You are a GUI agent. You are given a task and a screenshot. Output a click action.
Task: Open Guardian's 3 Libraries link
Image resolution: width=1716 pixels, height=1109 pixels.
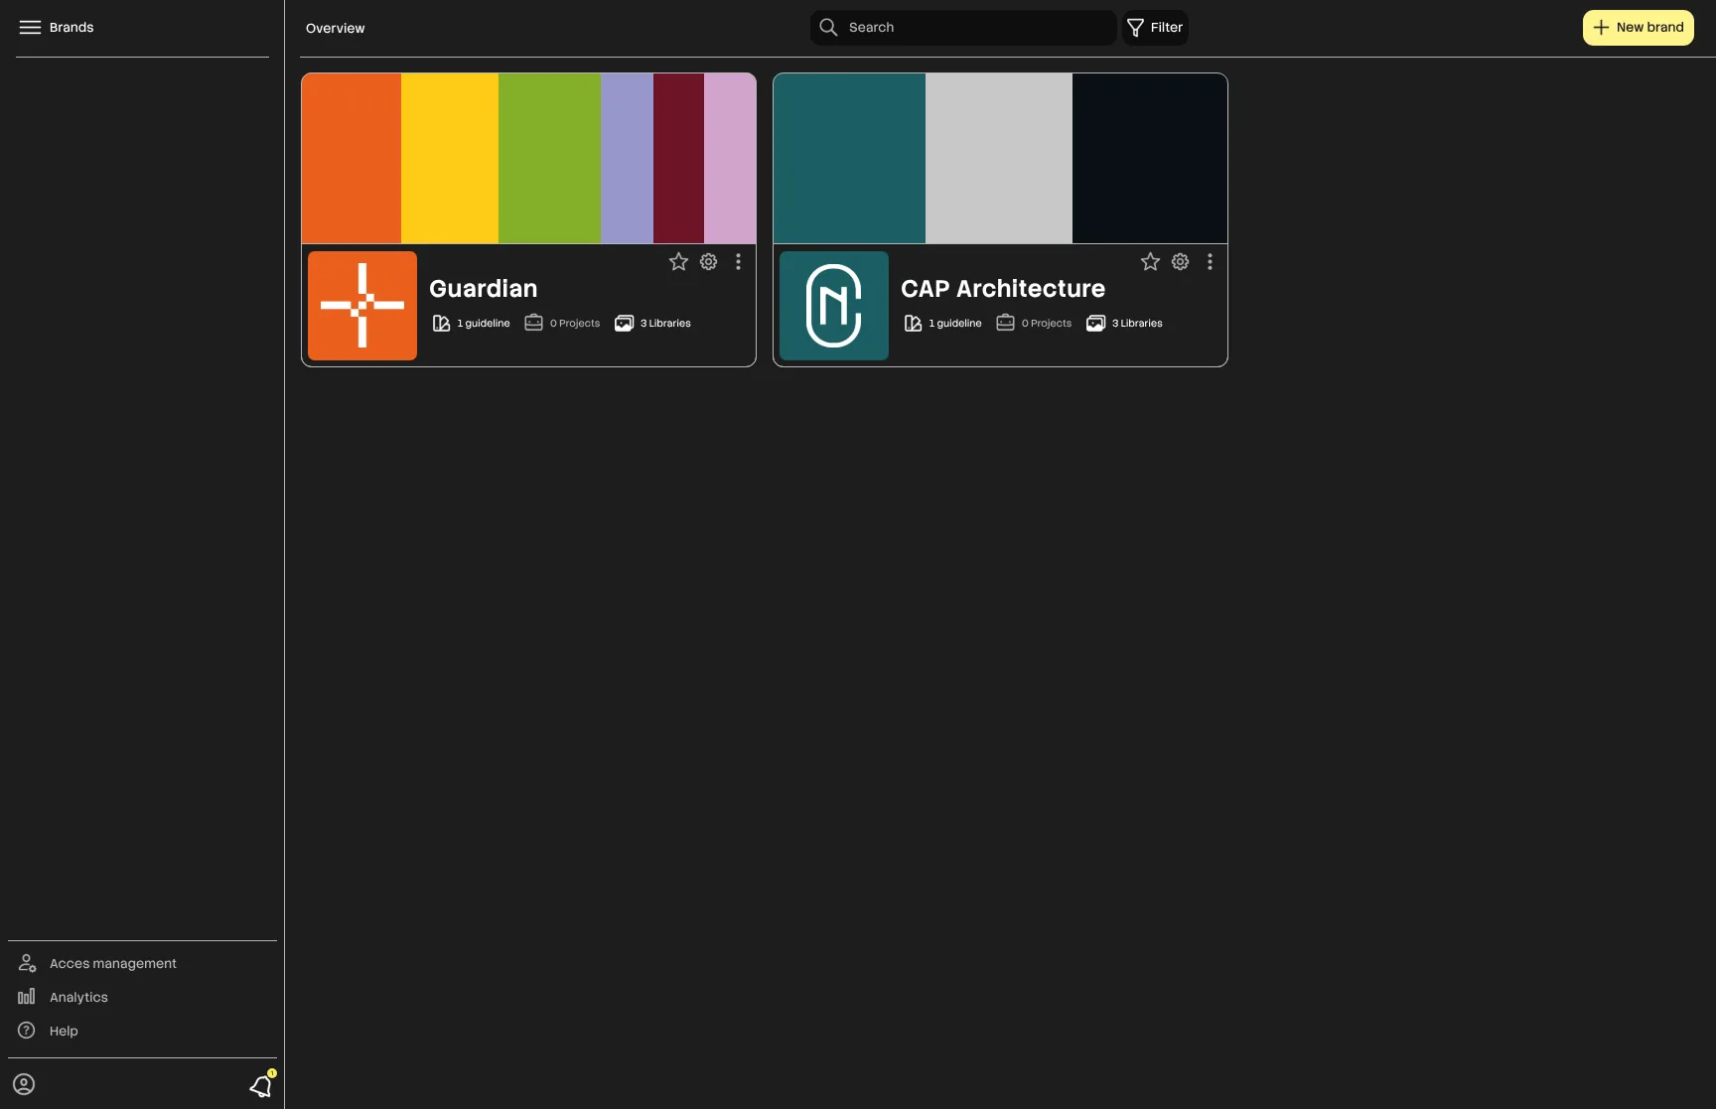pos(665,324)
